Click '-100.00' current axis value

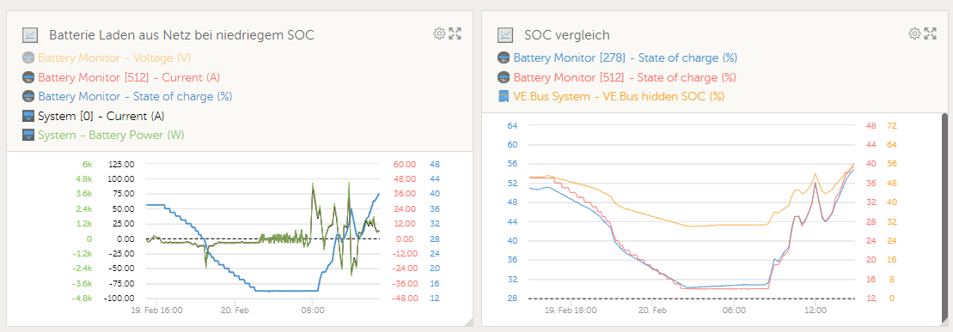click(x=120, y=298)
